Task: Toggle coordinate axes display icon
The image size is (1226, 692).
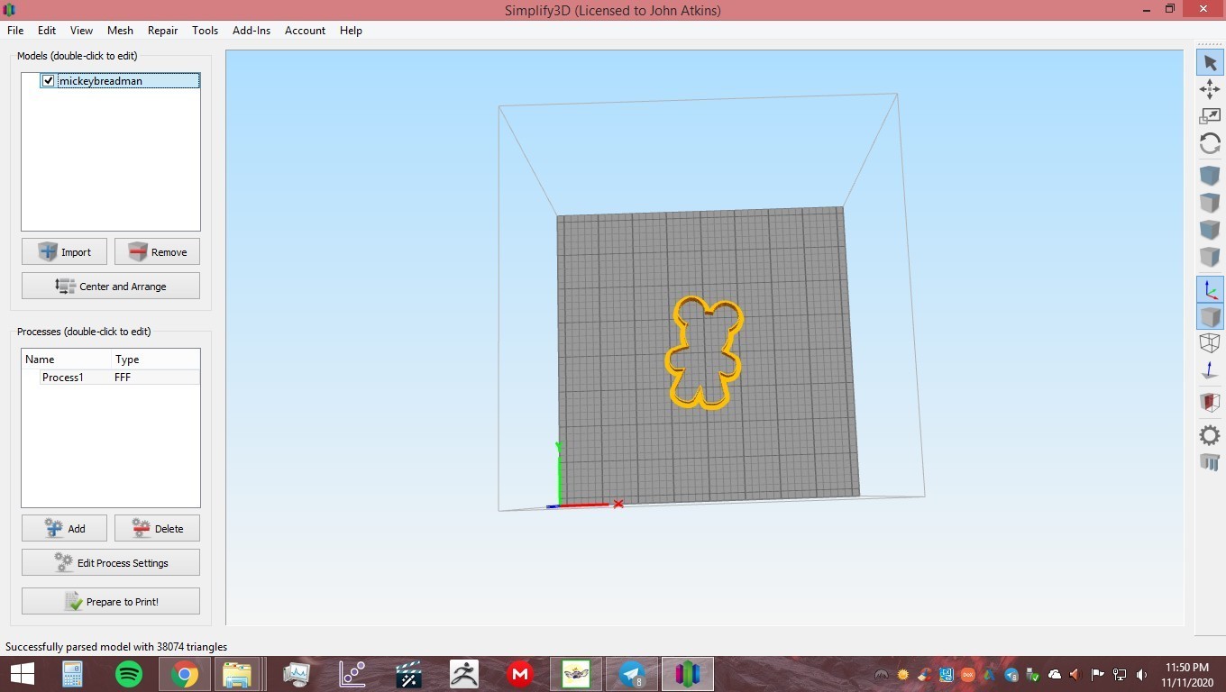Action: (1210, 289)
